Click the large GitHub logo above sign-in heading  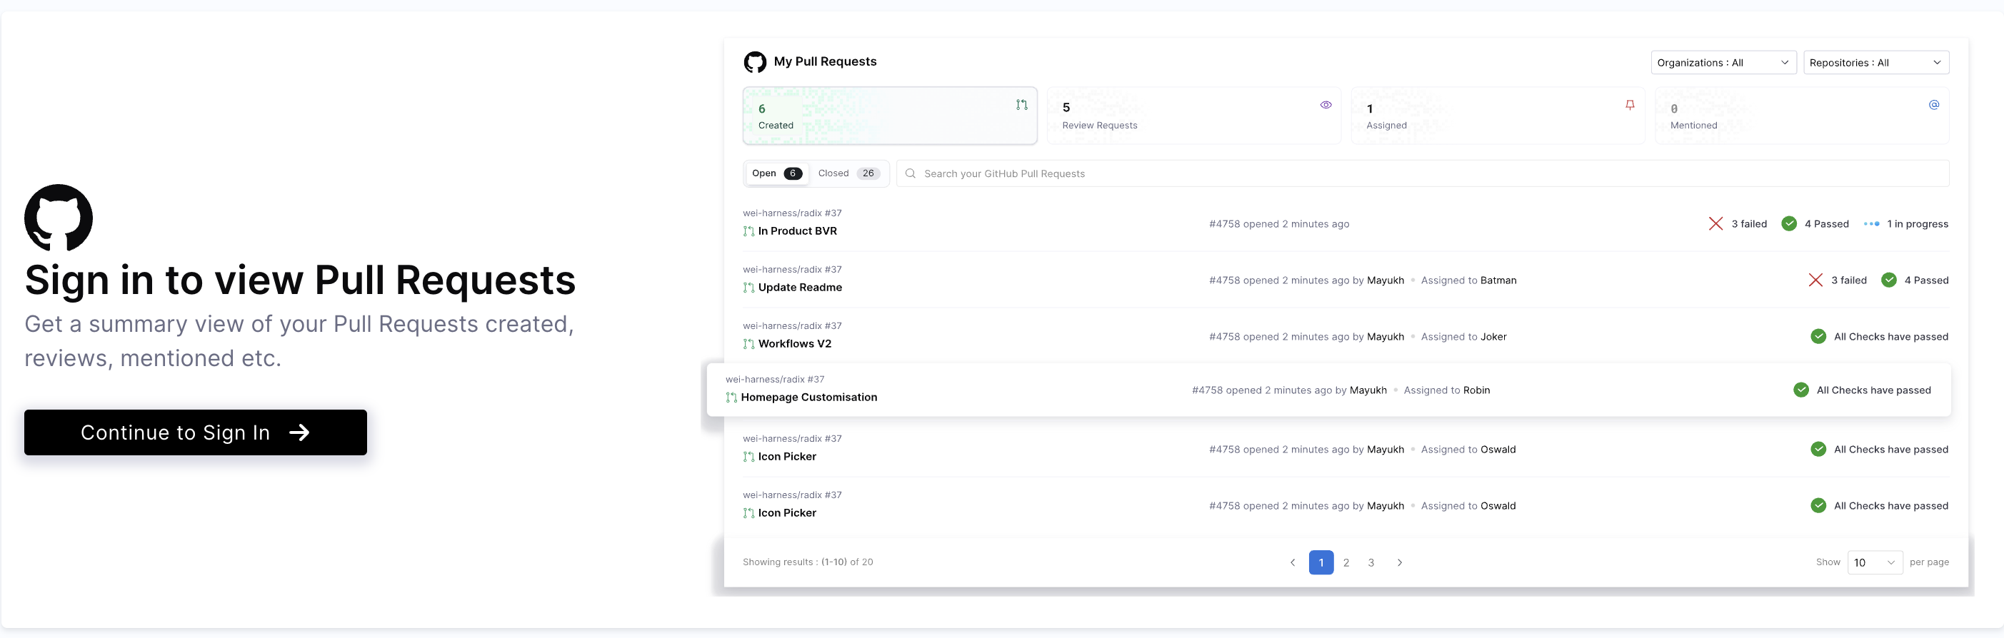tap(59, 217)
